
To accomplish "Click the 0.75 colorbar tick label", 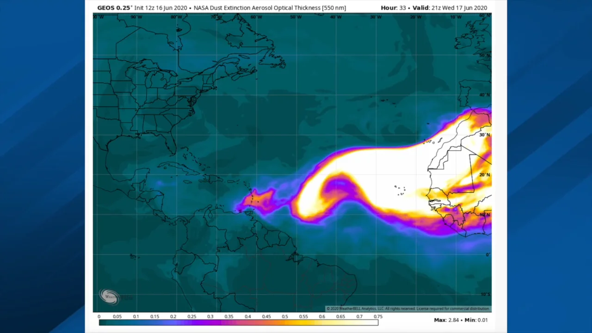I will pyautogui.click(x=378, y=317).
